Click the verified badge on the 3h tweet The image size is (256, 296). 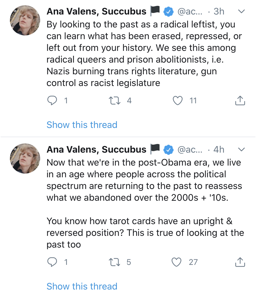pos(168,12)
